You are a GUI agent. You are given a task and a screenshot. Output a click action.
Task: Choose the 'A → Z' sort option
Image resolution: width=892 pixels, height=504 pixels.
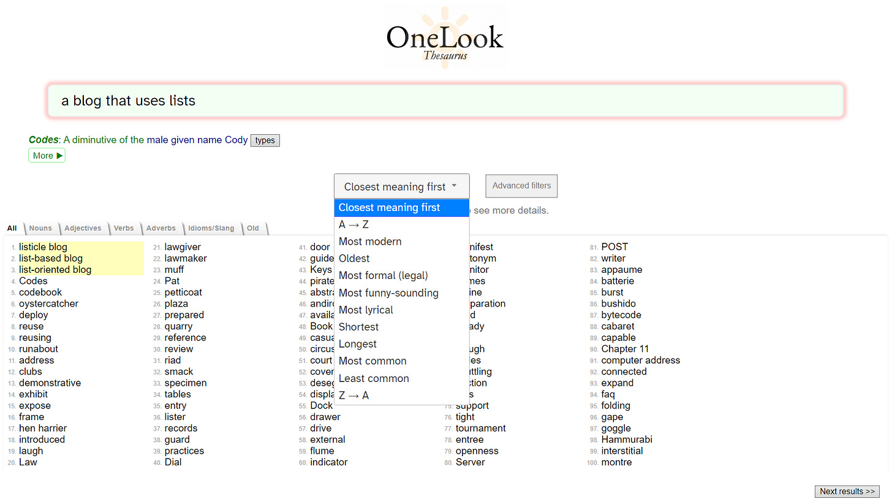click(401, 225)
